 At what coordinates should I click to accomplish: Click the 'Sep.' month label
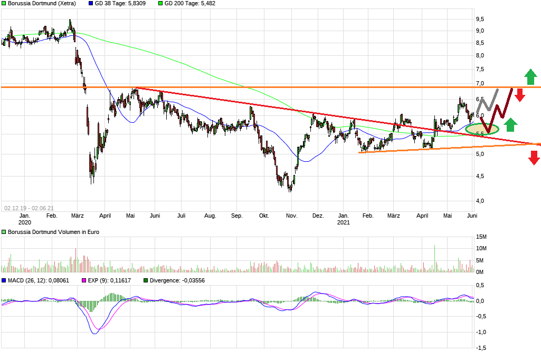236,216
